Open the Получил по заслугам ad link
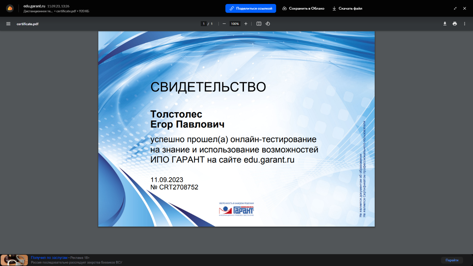The width and height of the screenshot is (473, 266). pos(49,257)
